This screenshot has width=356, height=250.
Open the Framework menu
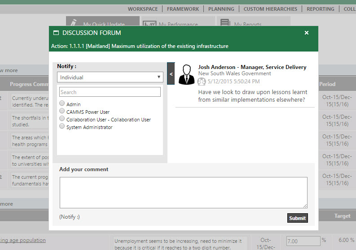click(183, 9)
